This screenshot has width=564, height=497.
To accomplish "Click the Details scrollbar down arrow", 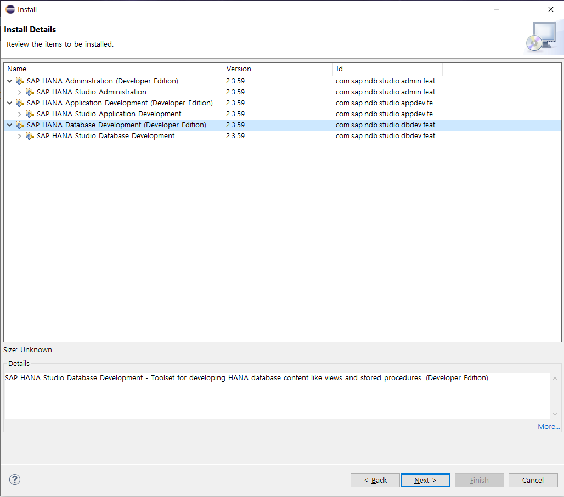I will click(x=555, y=414).
